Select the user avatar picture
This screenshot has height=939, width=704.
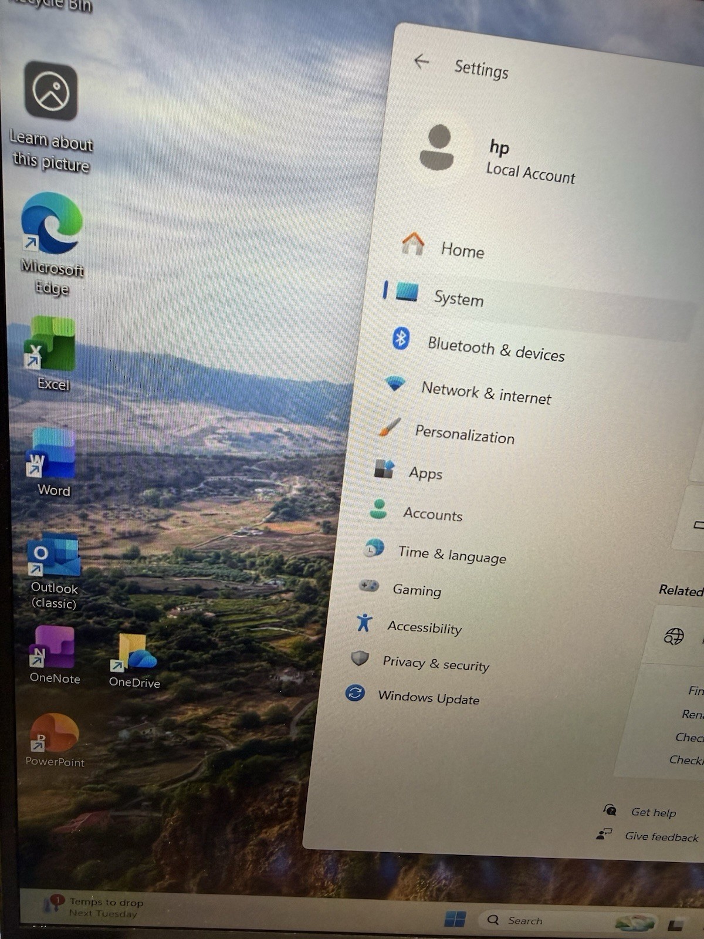click(437, 147)
